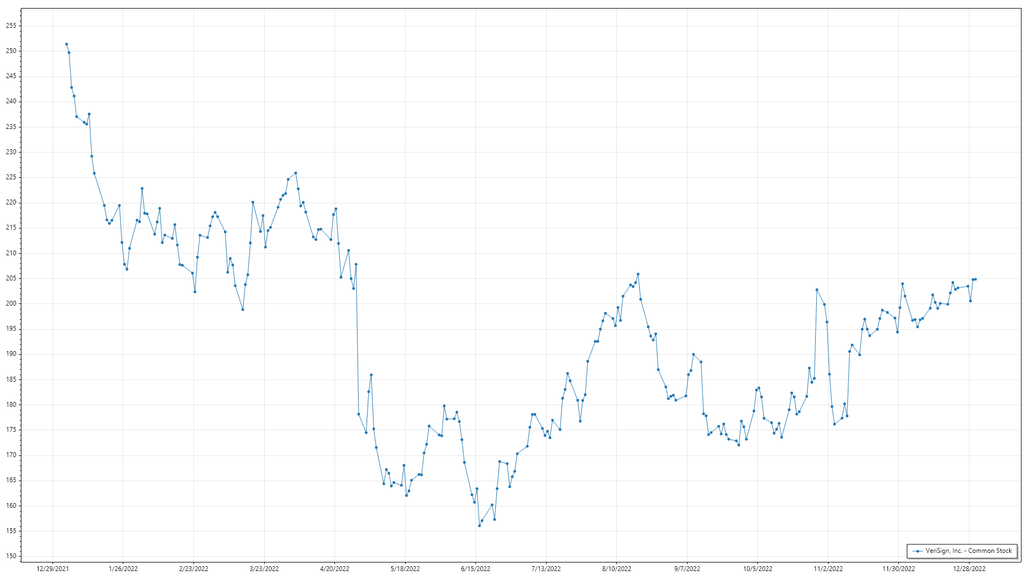Viewport: 1029px width, 578px height.
Task: Select the 9/7/2022 x-axis date label
Action: 687,569
